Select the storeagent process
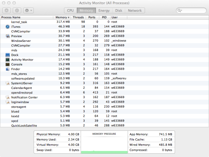The image size is (209, 157). 19,107
